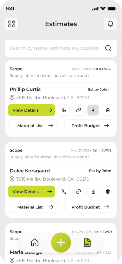Image resolution: width=122 pixels, height=264 pixels.
Task: Call Dulce Korsgaard via phone icon
Action: (x=64, y=191)
